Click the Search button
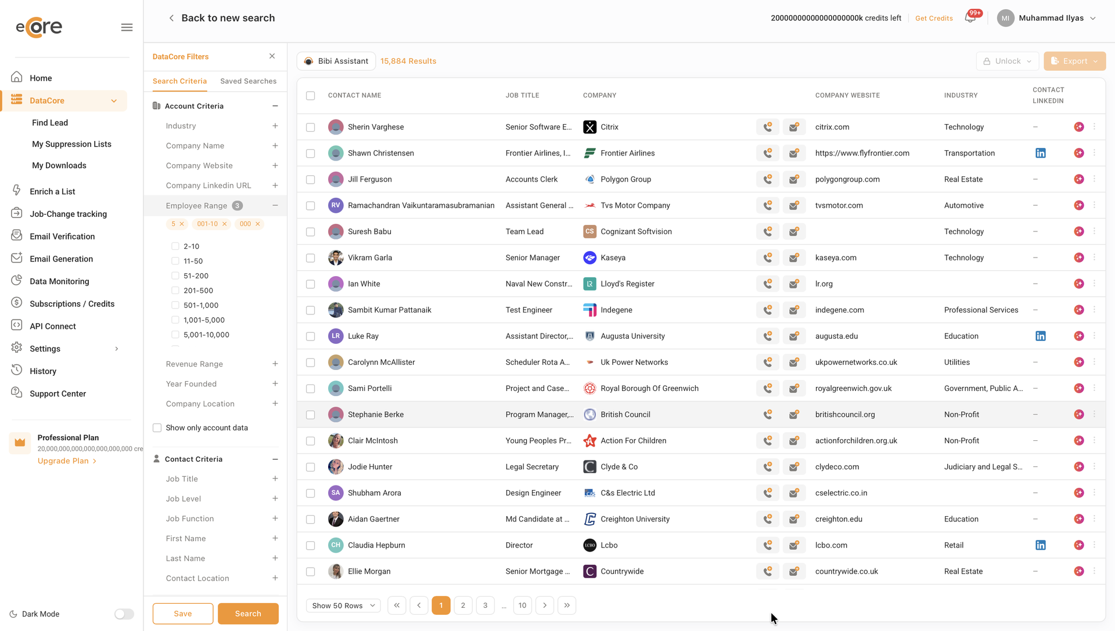This screenshot has height=631, width=1115. [x=248, y=614]
